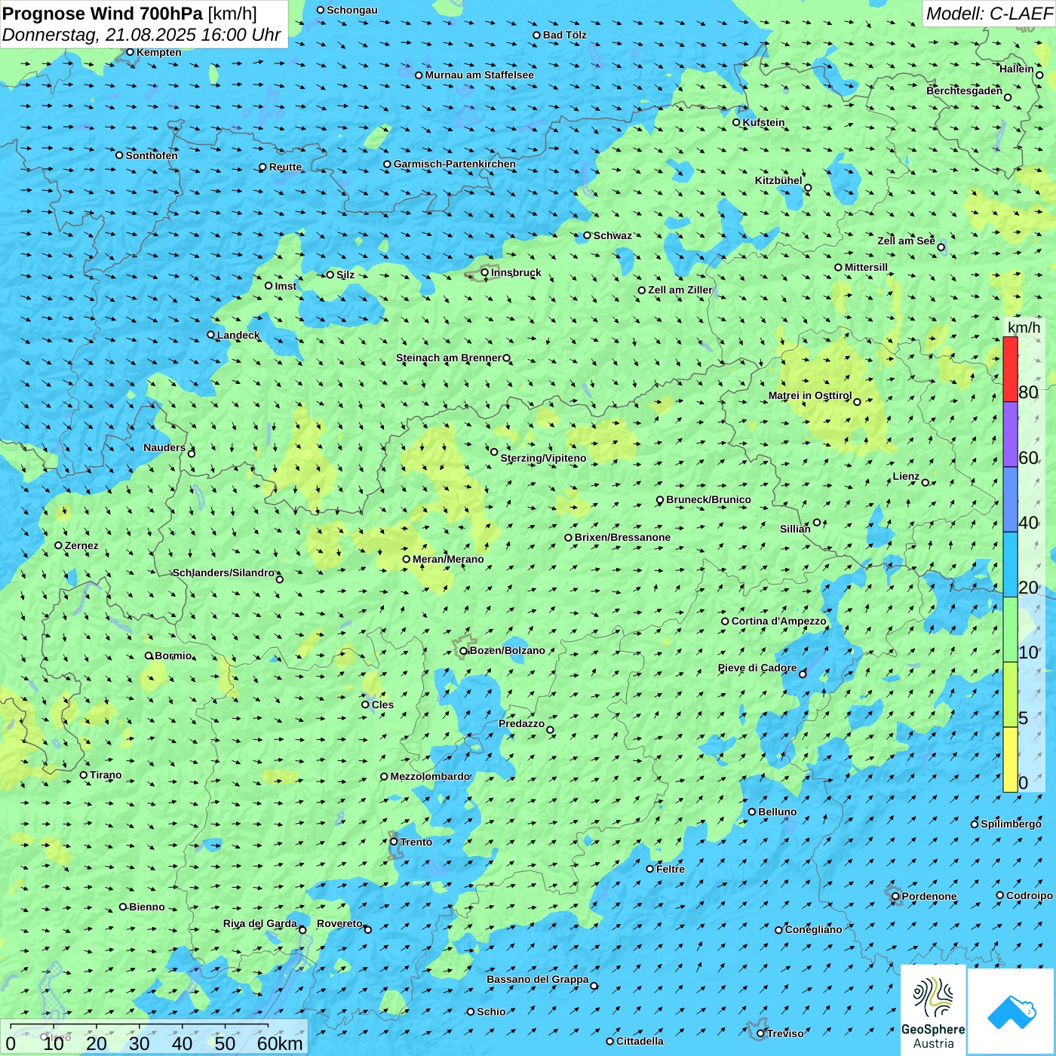Click the blue cloud logo icon
The image size is (1056, 1056).
[x=1011, y=1012]
